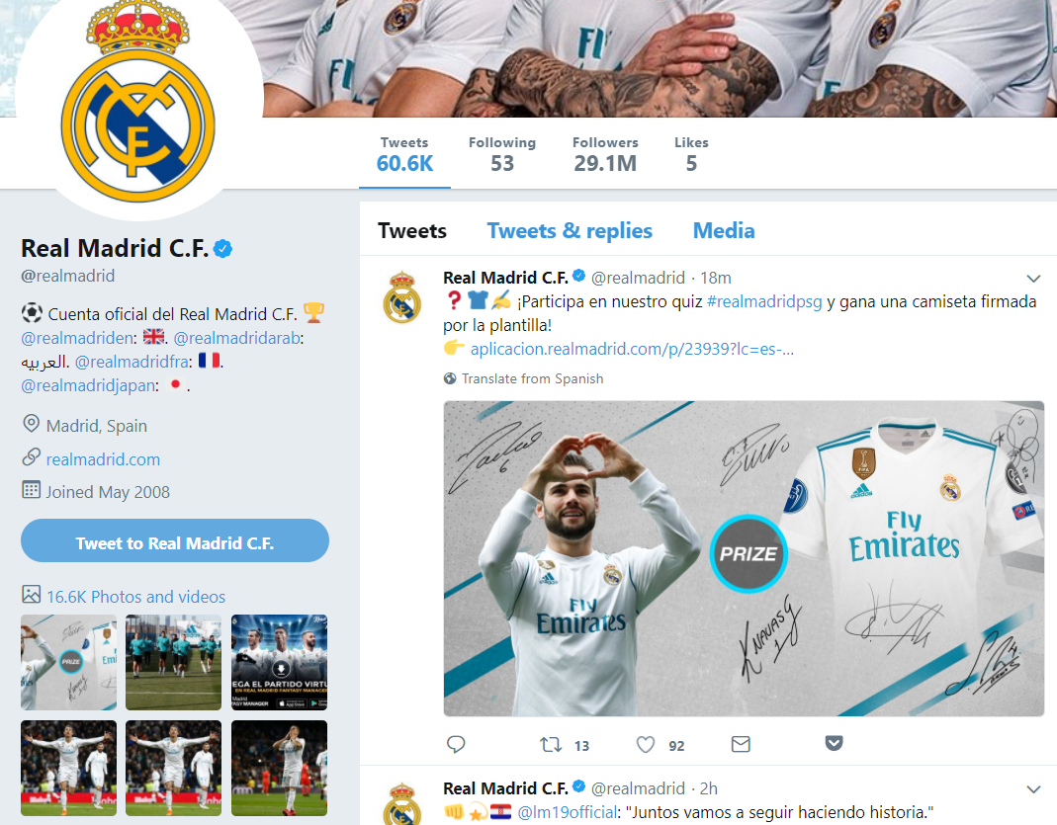1057x825 pixels.
Task: Open the @realmadridjapan account link
Action: [x=90, y=385]
